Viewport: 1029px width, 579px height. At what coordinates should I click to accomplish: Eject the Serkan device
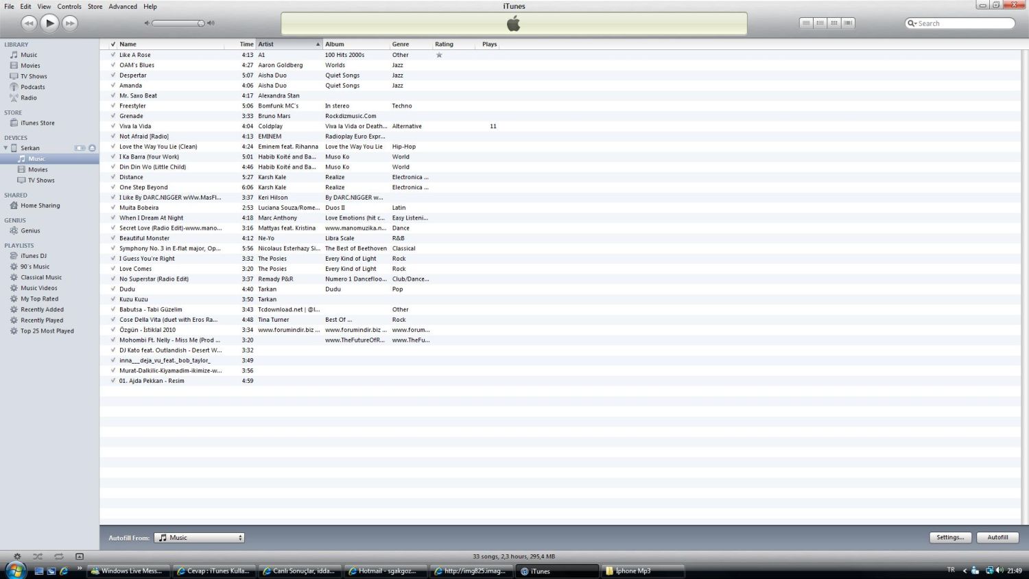(x=92, y=148)
